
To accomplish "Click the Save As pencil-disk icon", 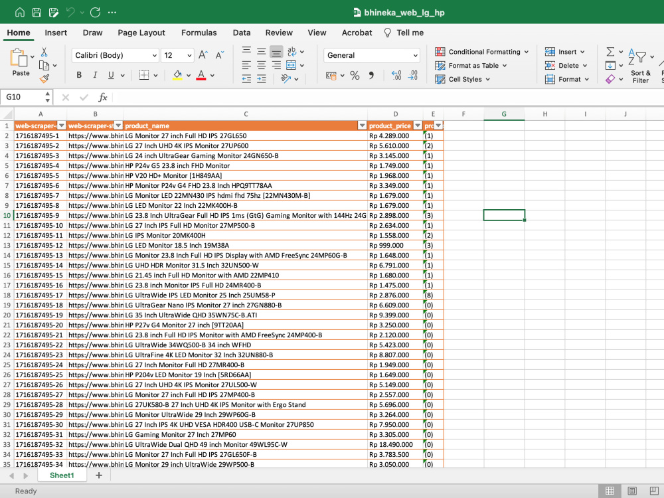I will click(x=54, y=12).
